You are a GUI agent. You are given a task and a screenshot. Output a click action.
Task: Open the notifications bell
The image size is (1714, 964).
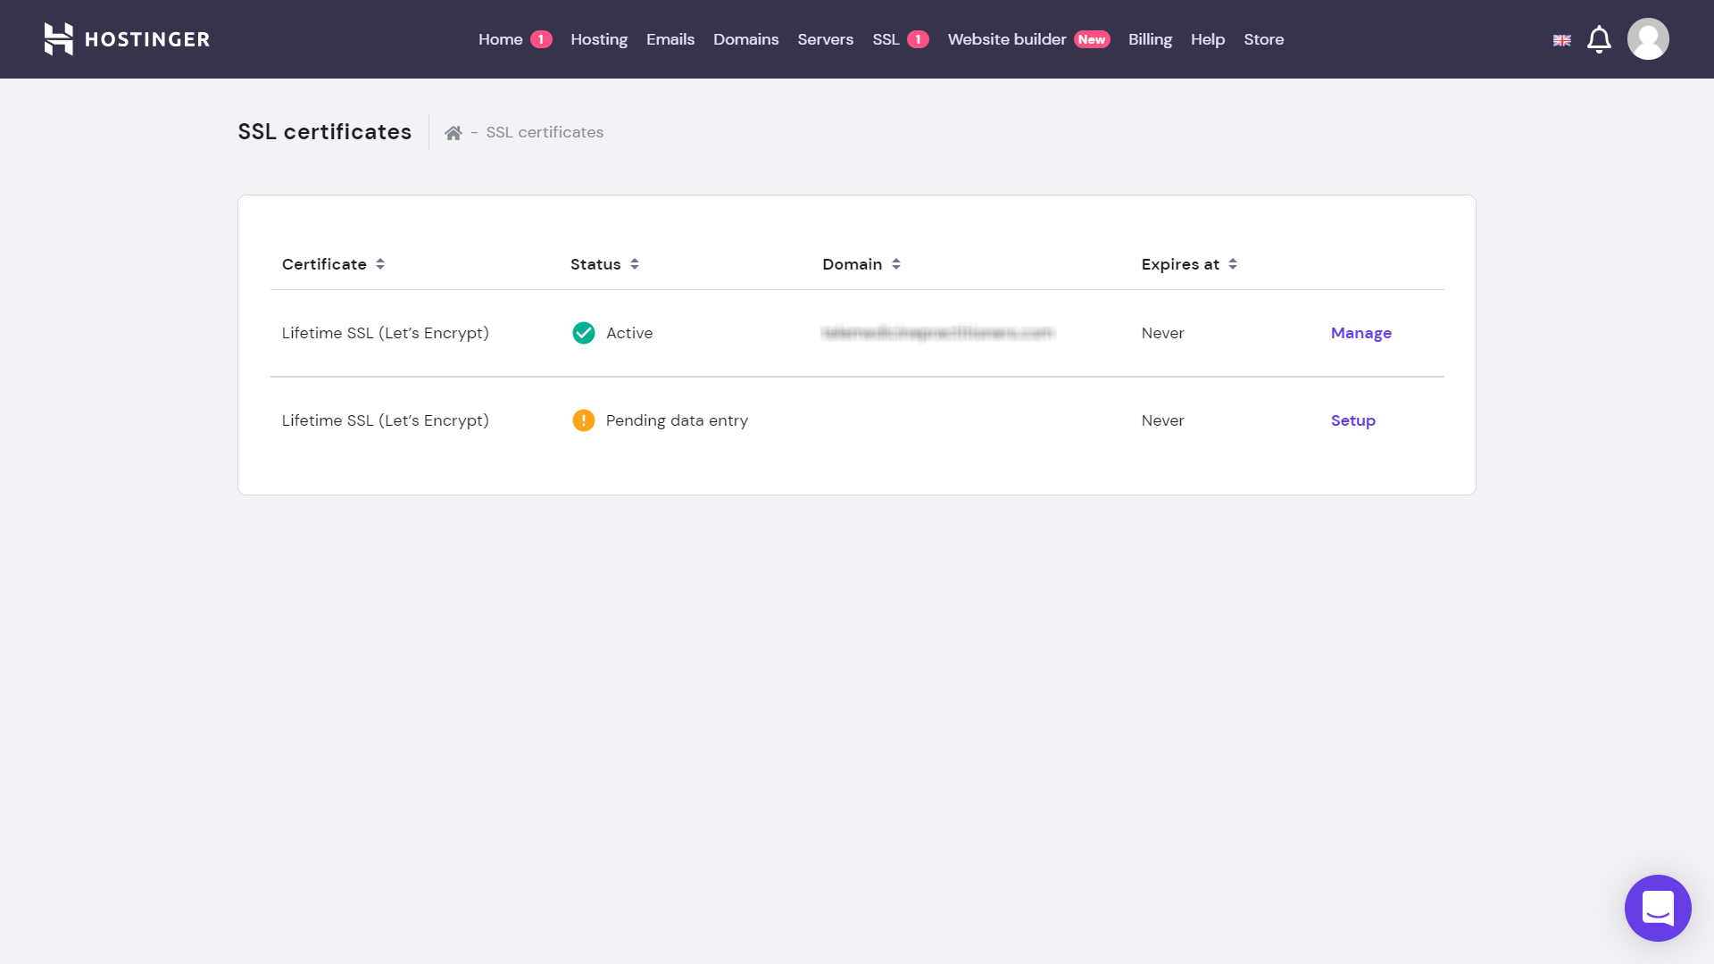[1599, 39]
